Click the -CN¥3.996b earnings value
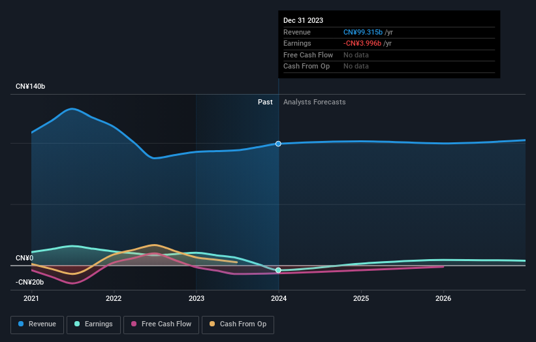The image size is (536, 342). click(x=362, y=43)
